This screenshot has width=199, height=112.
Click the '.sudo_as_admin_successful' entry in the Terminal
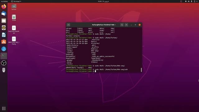tap(103, 56)
